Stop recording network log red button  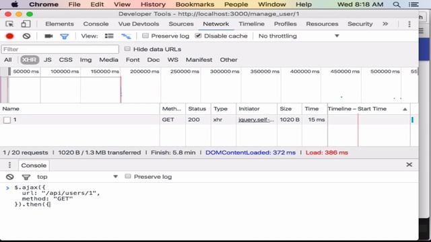(x=9, y=36)
